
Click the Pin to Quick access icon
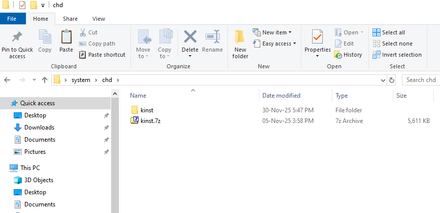[x=17, y=37]
